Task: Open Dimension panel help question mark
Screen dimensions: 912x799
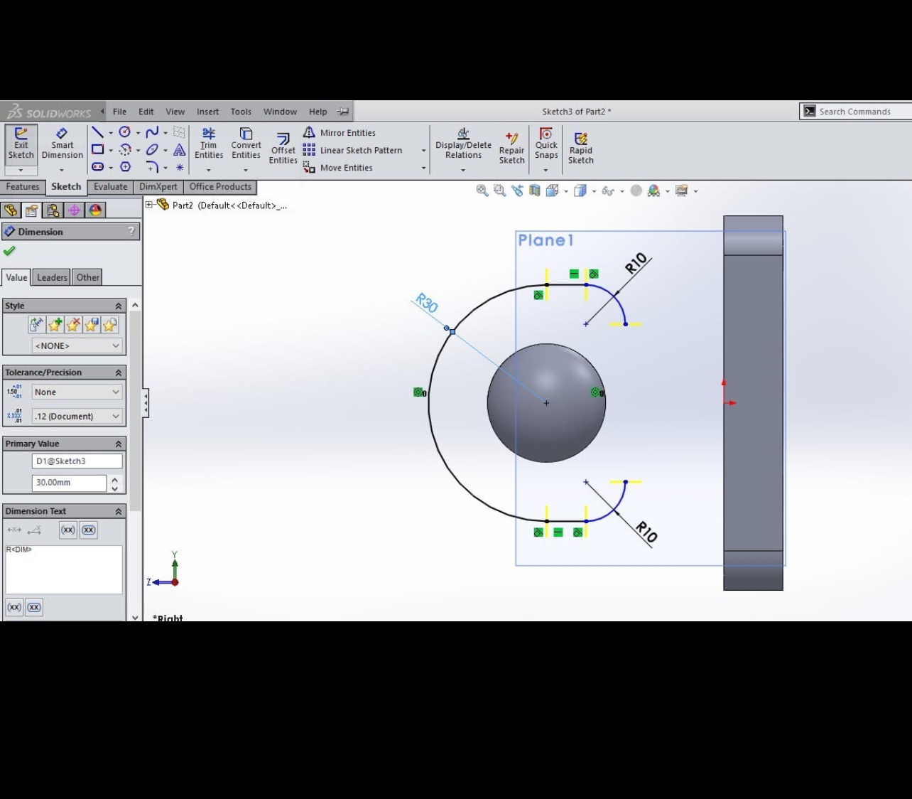Action: coord(131,232)
